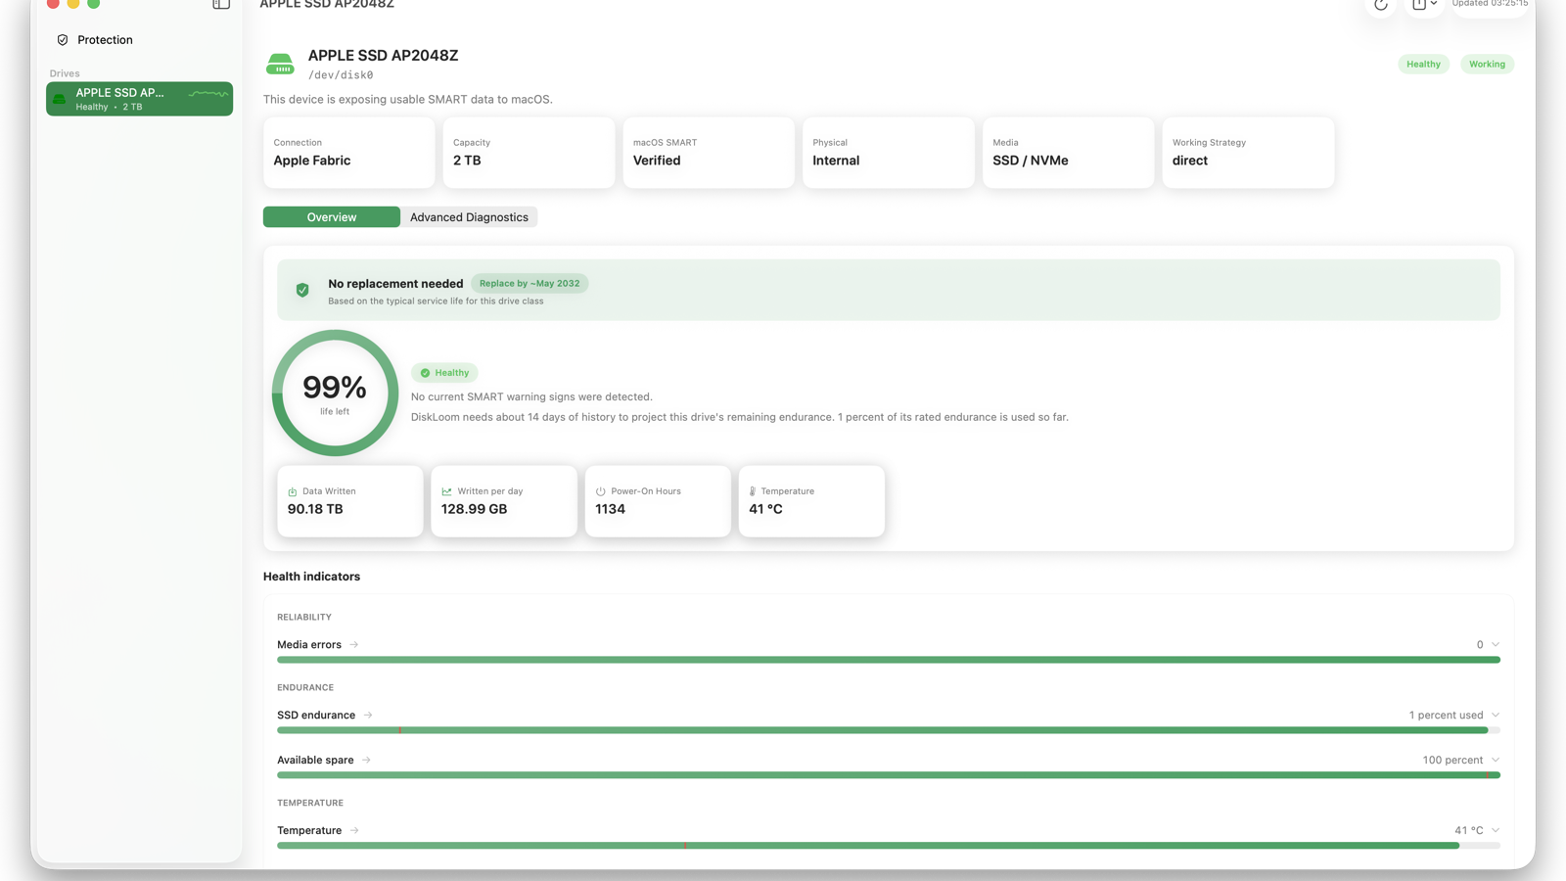Click the sparkline graph on the sidebar drive row

[x=207, y=94]
